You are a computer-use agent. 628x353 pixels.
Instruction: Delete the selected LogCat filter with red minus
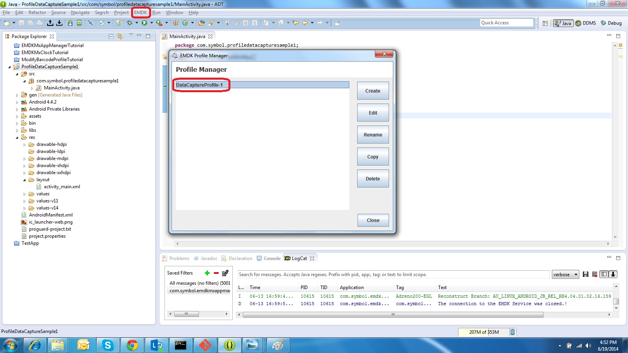[x=216, y=273]
